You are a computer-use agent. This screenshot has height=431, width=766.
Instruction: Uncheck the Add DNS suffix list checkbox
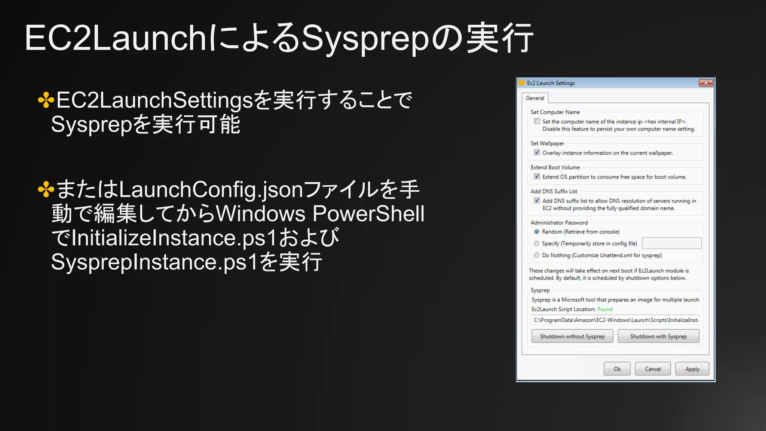point(537,201)
